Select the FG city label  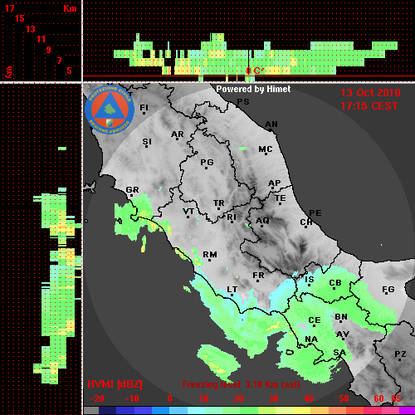click(388, 290)
